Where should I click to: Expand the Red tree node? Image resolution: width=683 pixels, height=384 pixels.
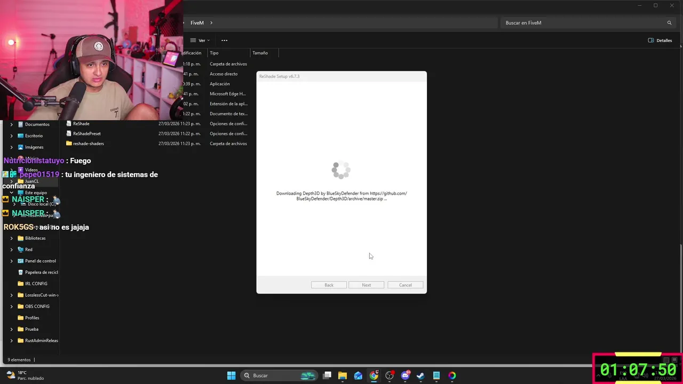[x=11, y=249]
